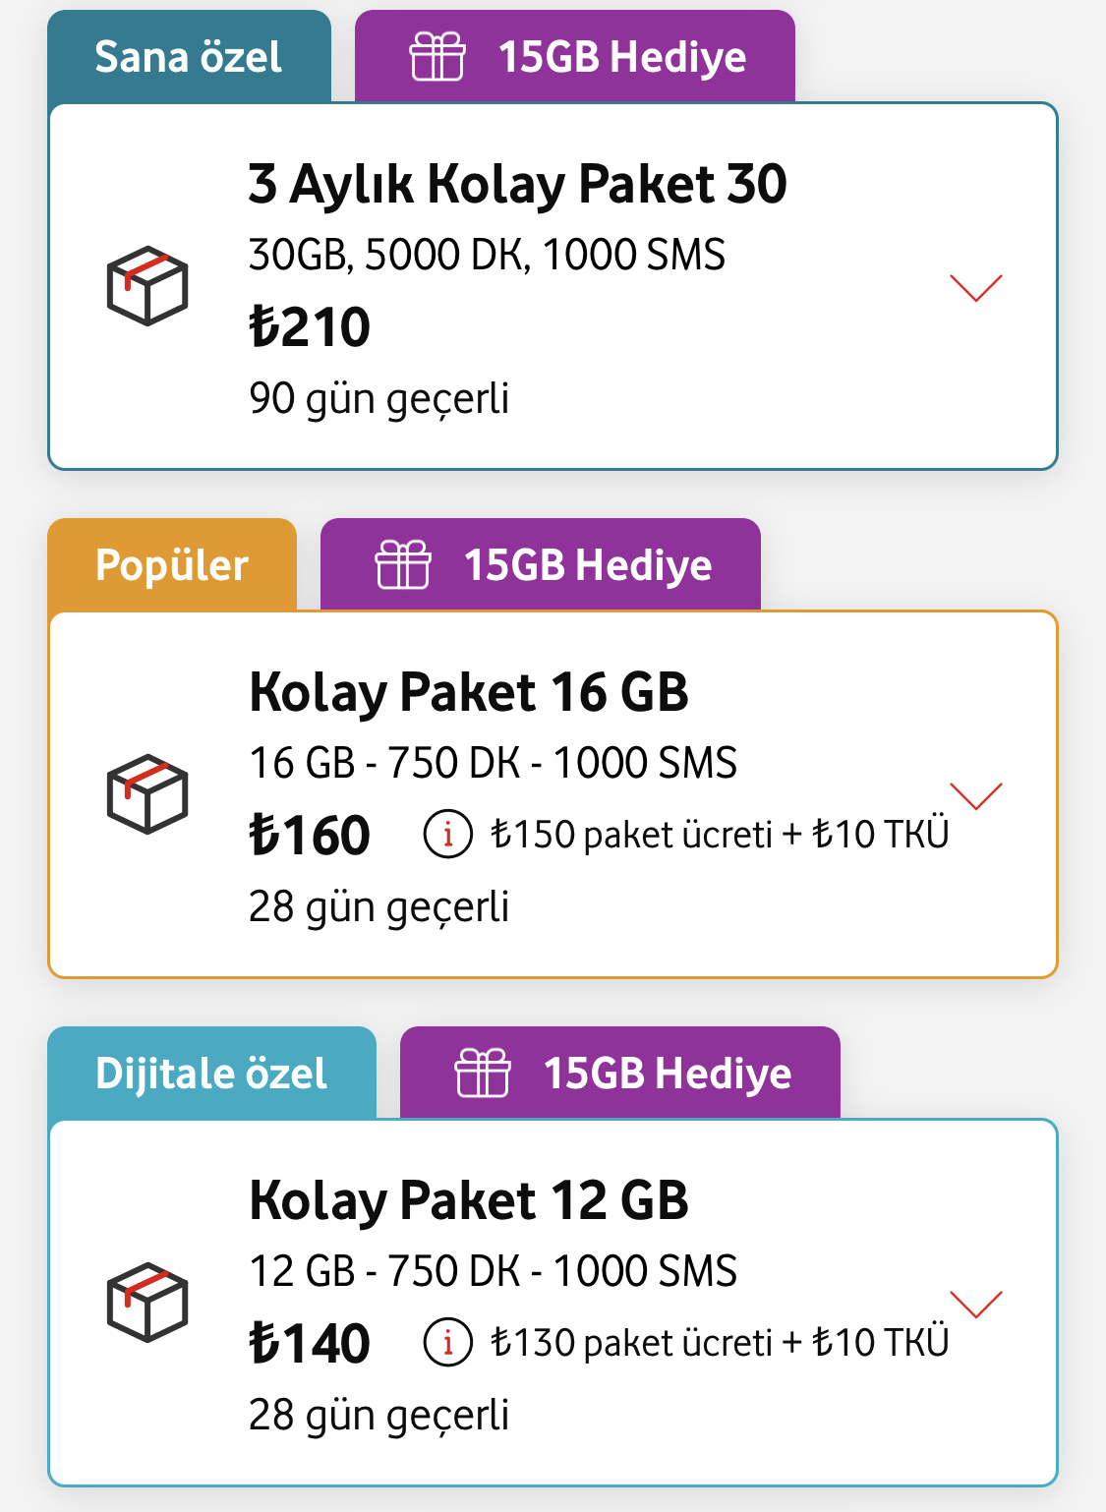1106x1512 pixels.
Task: Click the package box icon beside Kolay Paket 12 GB
Action: click(147, 1303)
